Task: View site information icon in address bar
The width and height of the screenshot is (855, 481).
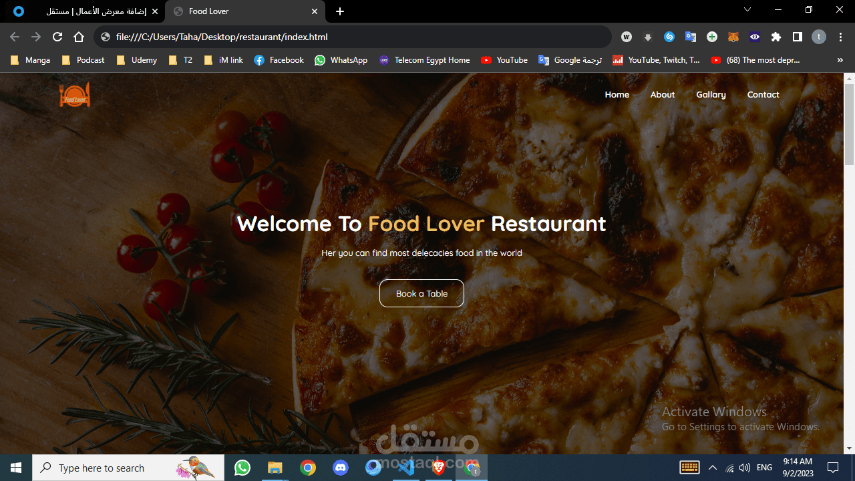Action: point(105,37)
